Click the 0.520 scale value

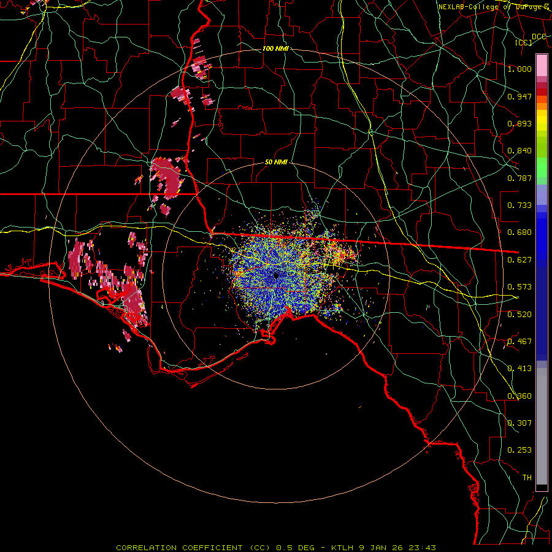pyautogui.click(x=519, y=314)
